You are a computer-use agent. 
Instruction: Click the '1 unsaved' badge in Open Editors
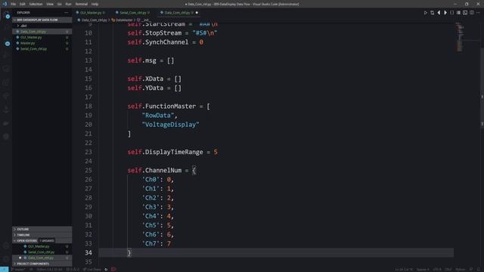pyautogui.click(x=47, y=240)
